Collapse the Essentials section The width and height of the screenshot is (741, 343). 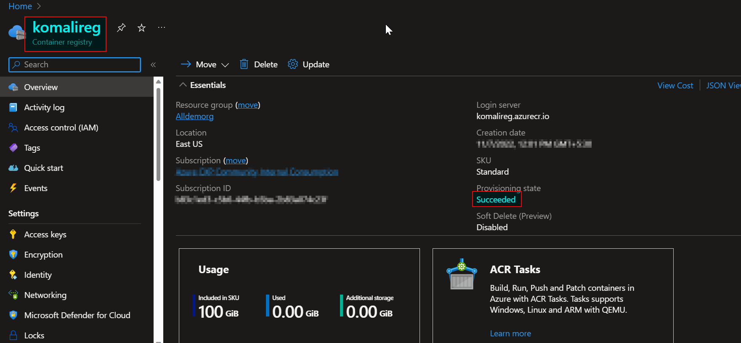(183, 85)
